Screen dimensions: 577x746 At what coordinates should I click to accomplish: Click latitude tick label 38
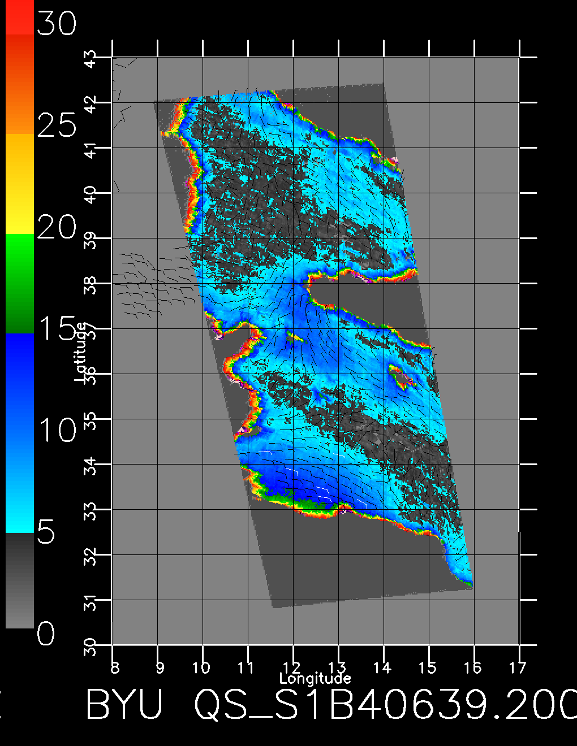point(91,285)
